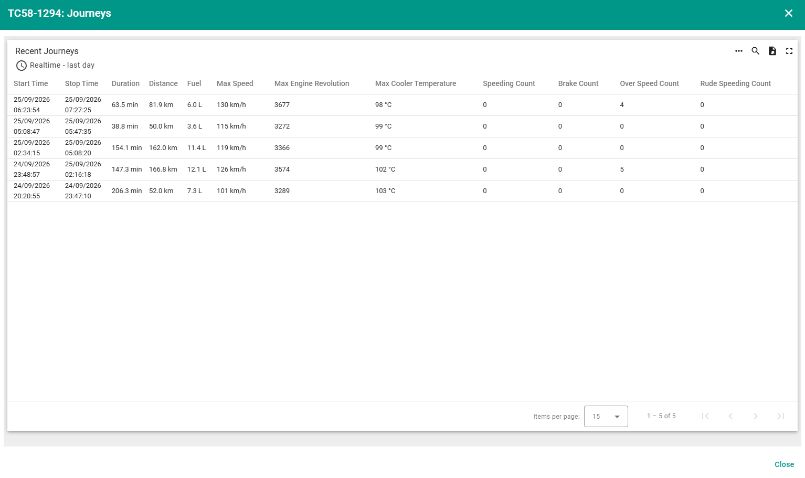
Task: Click the Realtime - last day label
Action: point(62,65)
